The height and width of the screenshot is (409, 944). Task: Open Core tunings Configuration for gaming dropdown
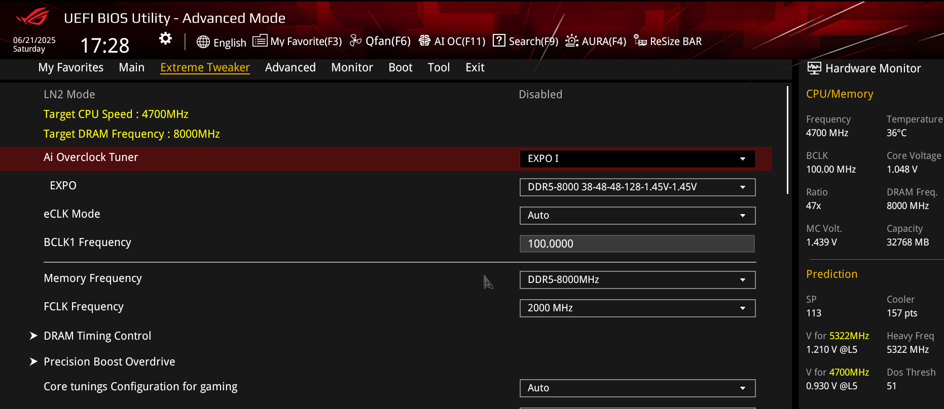click(637, 388)
